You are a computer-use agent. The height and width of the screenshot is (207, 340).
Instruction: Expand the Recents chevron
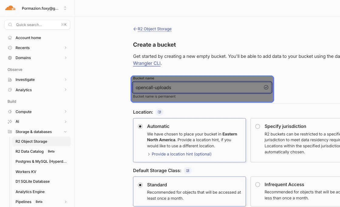(66, 48)
